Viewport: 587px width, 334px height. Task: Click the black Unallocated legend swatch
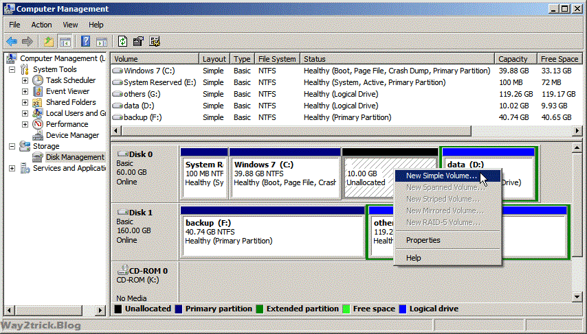[x=118, y=309]
